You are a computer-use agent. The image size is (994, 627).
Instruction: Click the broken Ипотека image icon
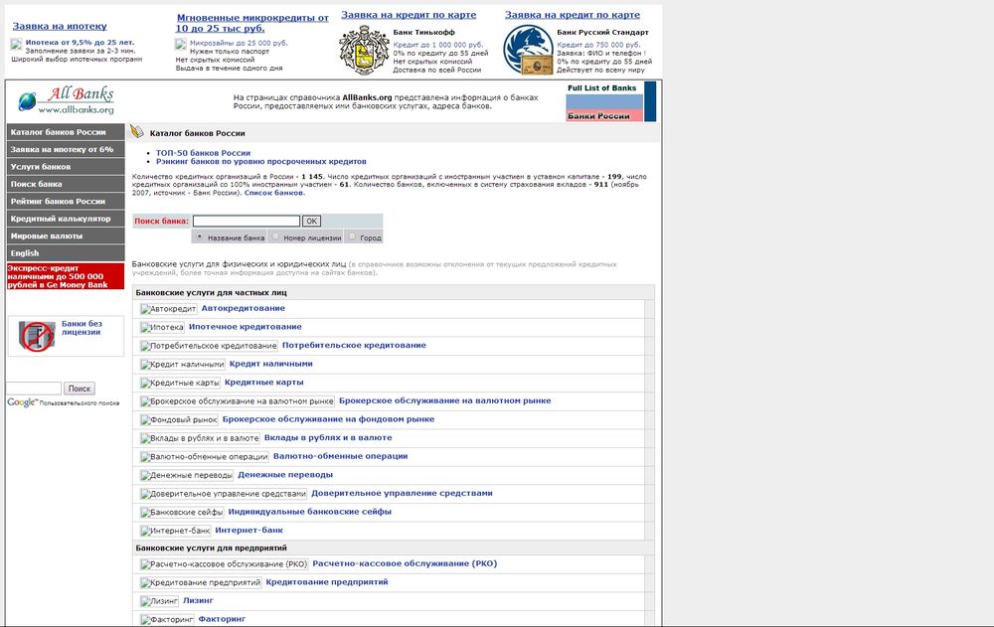click(x=162, y=327)
